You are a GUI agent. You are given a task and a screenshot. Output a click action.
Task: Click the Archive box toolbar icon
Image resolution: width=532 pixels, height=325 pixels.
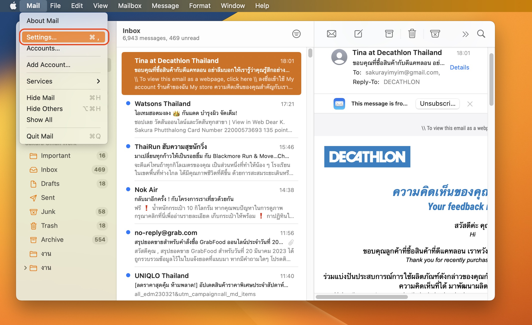coord(389,34)
